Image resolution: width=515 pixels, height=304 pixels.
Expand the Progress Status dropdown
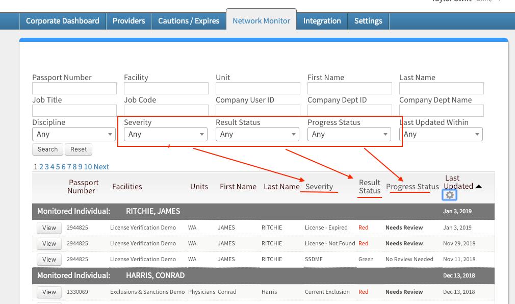pos(349,134)
